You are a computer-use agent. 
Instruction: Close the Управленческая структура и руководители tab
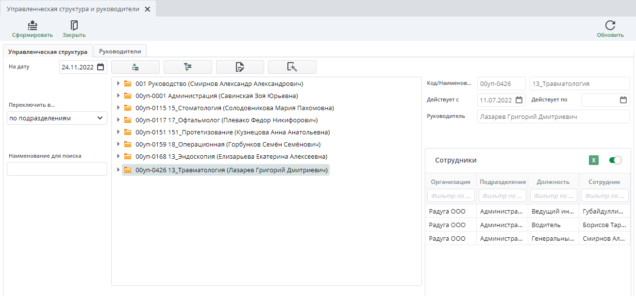tap(148, 9)
